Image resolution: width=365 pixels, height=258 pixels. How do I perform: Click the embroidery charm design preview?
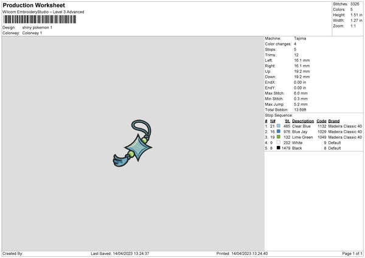coord(133,143)
